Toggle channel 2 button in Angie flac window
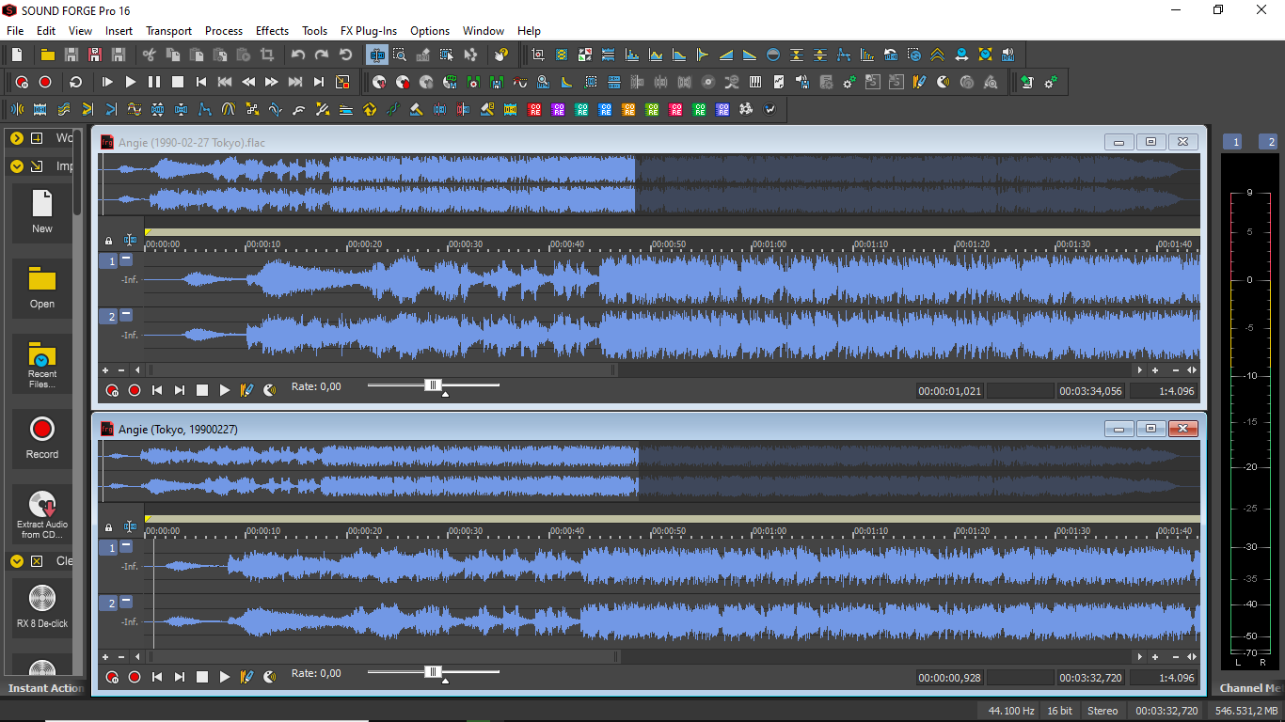This screenshot has width=1285, height=722. click(109, 317)
